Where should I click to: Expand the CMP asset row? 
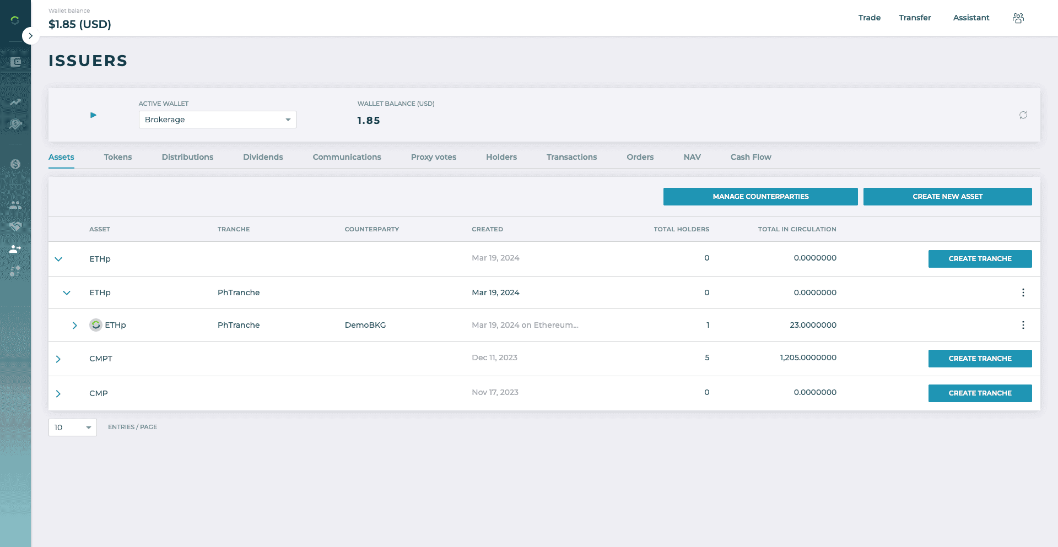coord(58,394)
